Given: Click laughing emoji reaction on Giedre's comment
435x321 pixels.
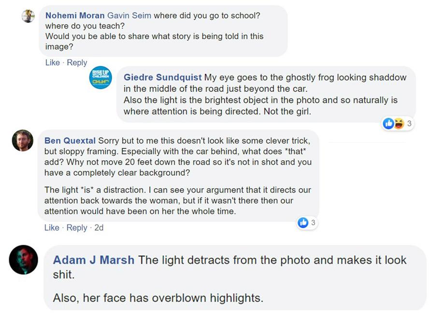Looking at the screenshot, I should pyautogui.click(x=398, y=124).
